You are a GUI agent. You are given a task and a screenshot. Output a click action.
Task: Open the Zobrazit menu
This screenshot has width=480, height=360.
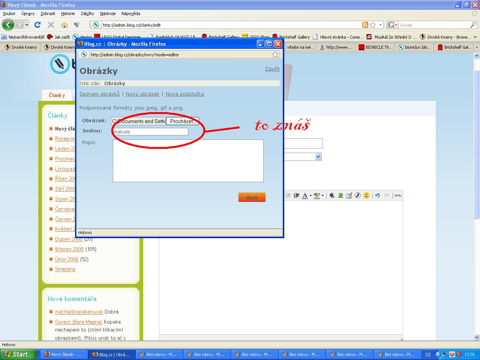pos(48,13)
